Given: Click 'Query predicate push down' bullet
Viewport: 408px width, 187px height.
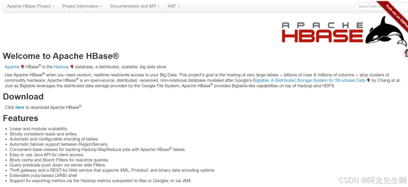Looking at the screenshot, I should click(x=57, y=165).
